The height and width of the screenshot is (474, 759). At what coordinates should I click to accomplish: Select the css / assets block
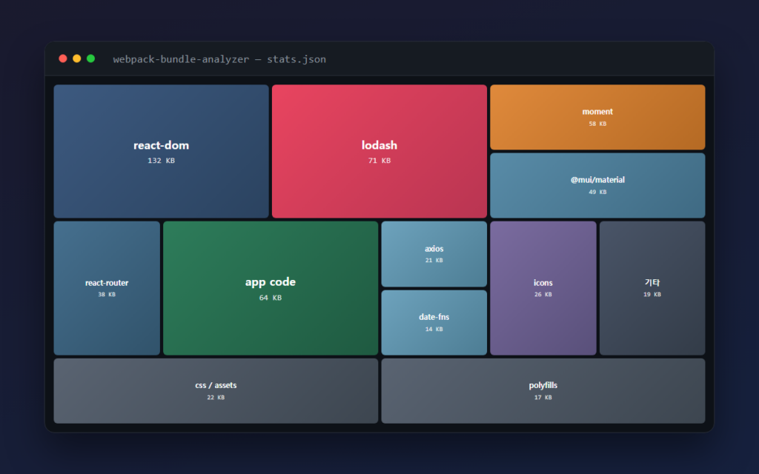(216, 391)
